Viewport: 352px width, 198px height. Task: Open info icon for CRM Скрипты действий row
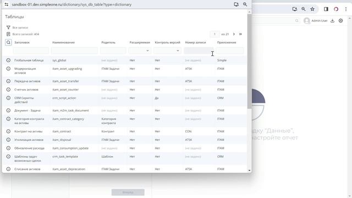pyautogui.click(x=8, y=98)
